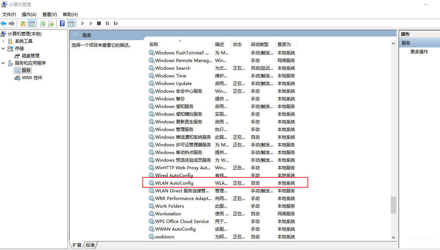Viewport: 440px width, 250px height.
Task: Click the gear icon beside Windows Search
Action: click(x=152, y=68)
